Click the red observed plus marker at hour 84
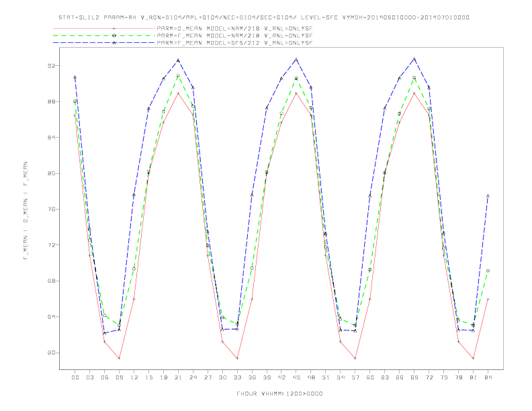 pos(488,299)
